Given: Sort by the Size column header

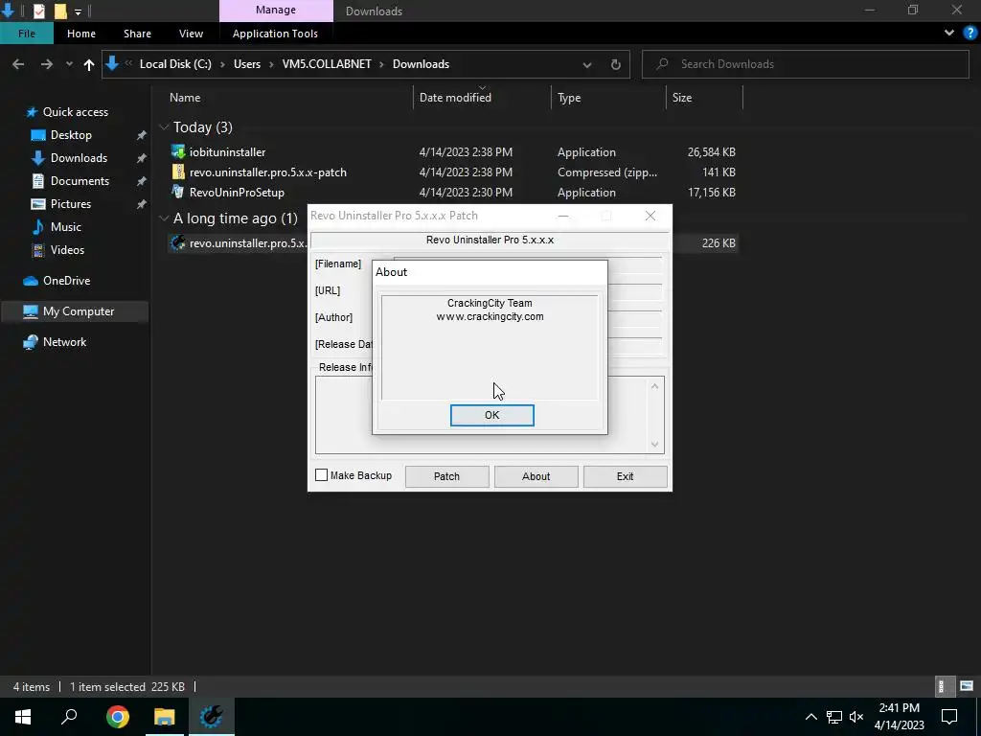Looking at the screenshot, I should [682, 98].
